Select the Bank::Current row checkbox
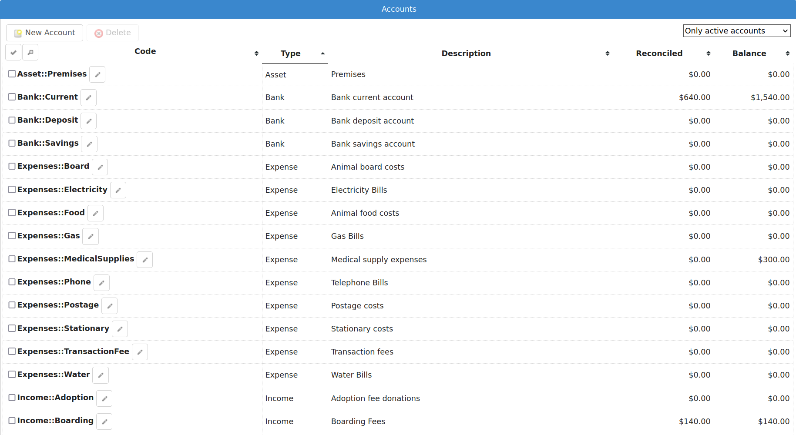Screen dimensions: 796x435 pos(12,97)
